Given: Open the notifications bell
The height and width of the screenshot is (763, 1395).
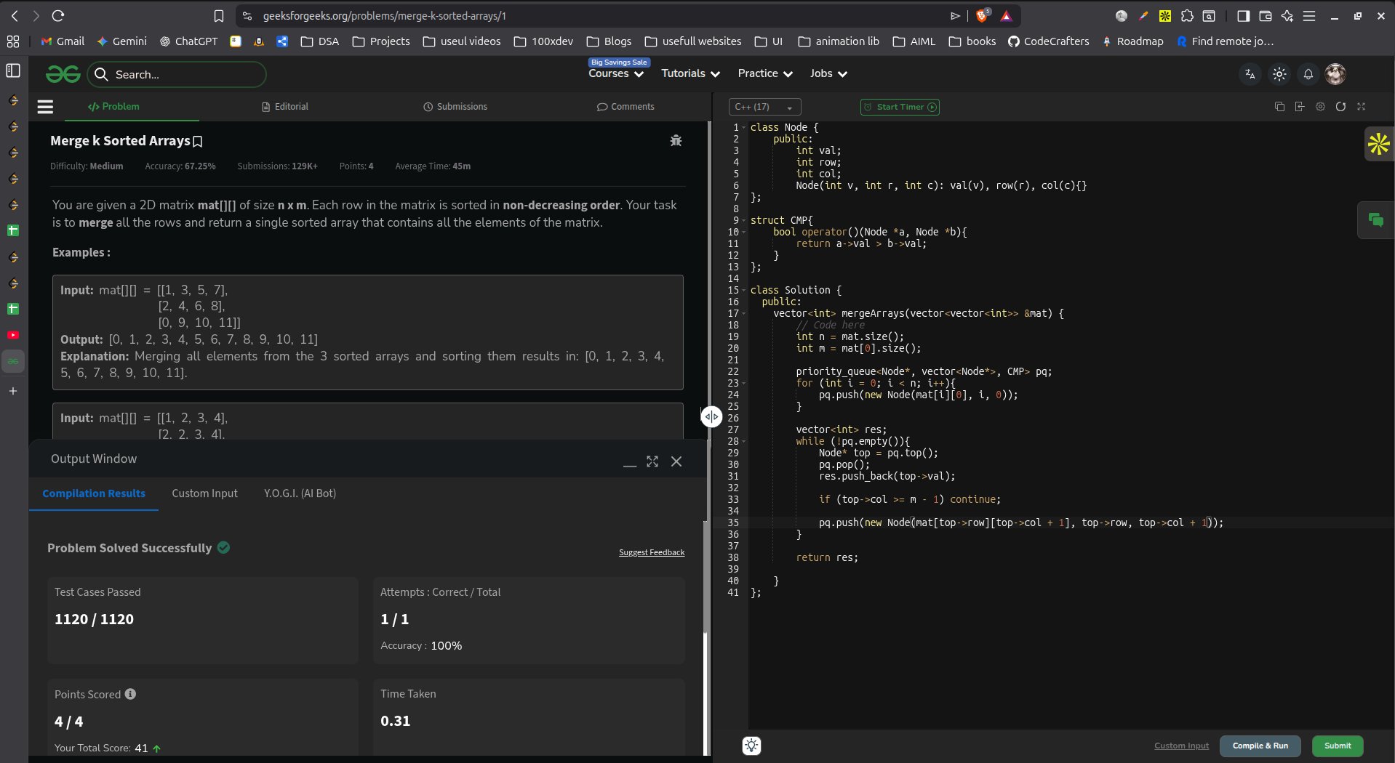Looking at the screenshot, I should (x=1308, y=74).
